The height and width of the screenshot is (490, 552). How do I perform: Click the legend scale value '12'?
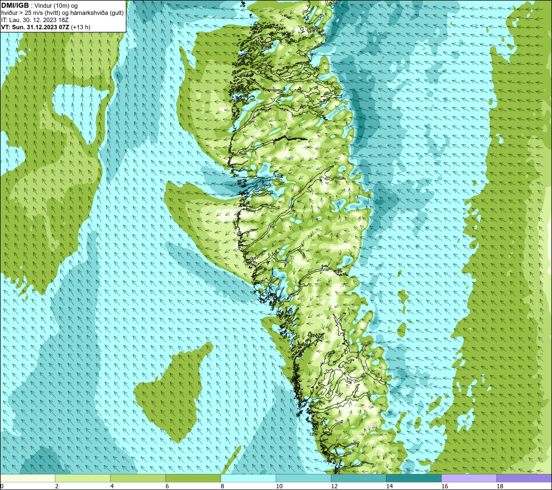click(334, 486)
